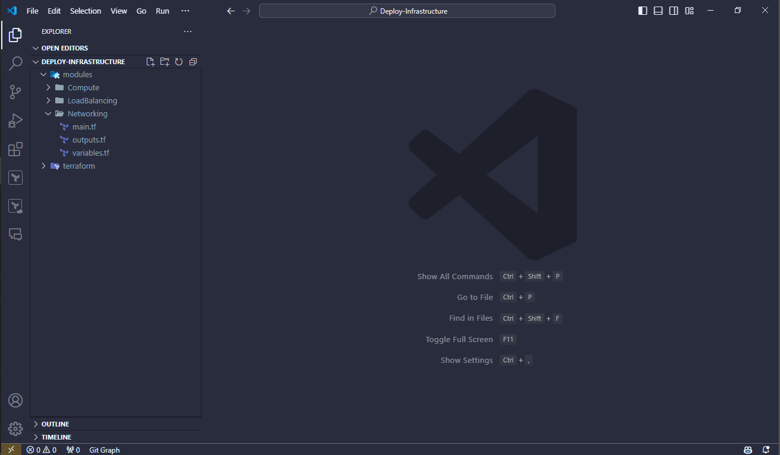Open the Accounts menu

15,400
